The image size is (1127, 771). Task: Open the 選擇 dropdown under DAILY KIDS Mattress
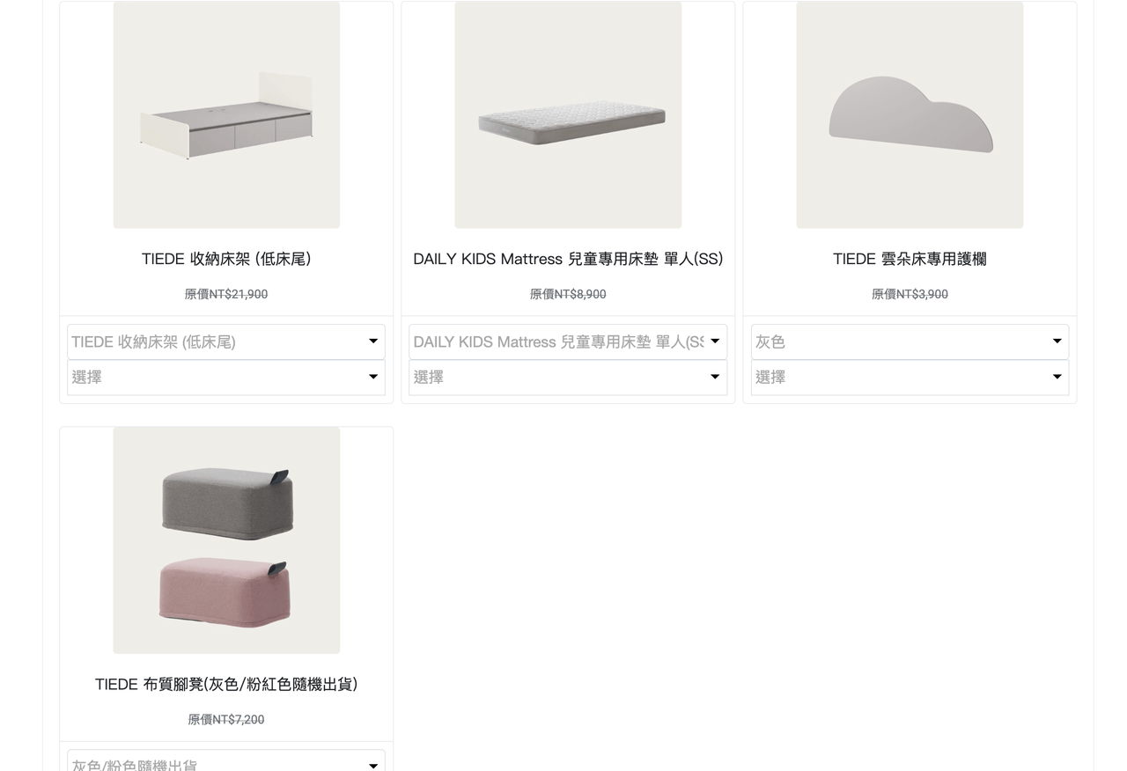568,377
